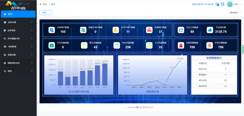
Task: Click the today upload count icon
Action: tap(181, 30)
